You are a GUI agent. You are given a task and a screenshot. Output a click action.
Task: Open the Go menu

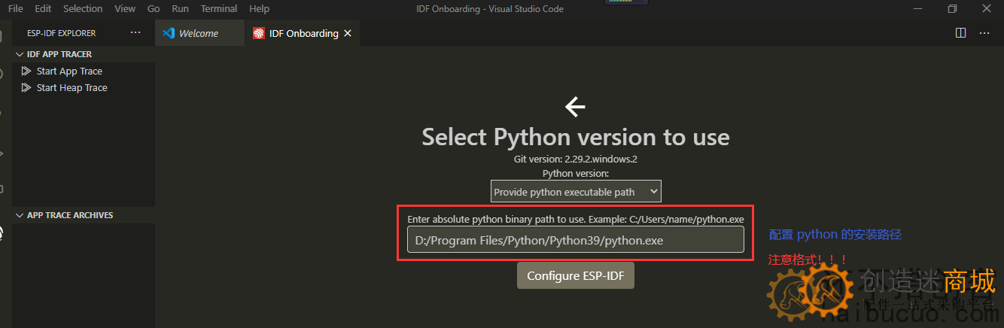click(154, 8)
